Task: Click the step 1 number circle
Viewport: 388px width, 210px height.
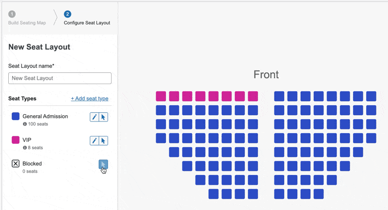Action: 12,14
